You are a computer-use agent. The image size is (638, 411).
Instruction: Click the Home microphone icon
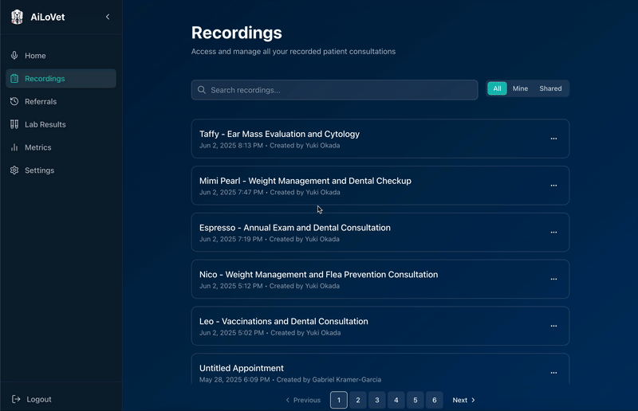14,56
